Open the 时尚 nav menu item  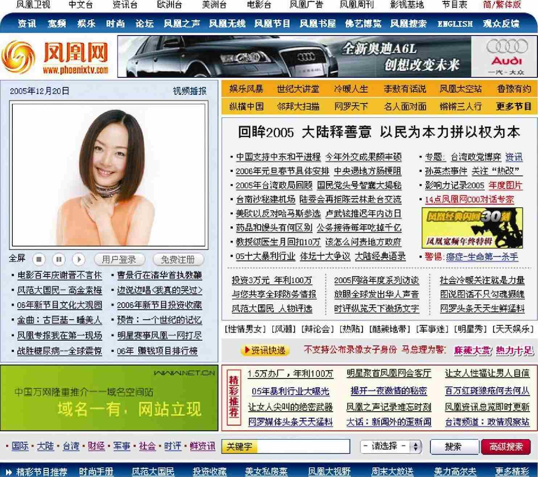click(x=116, y=24)
